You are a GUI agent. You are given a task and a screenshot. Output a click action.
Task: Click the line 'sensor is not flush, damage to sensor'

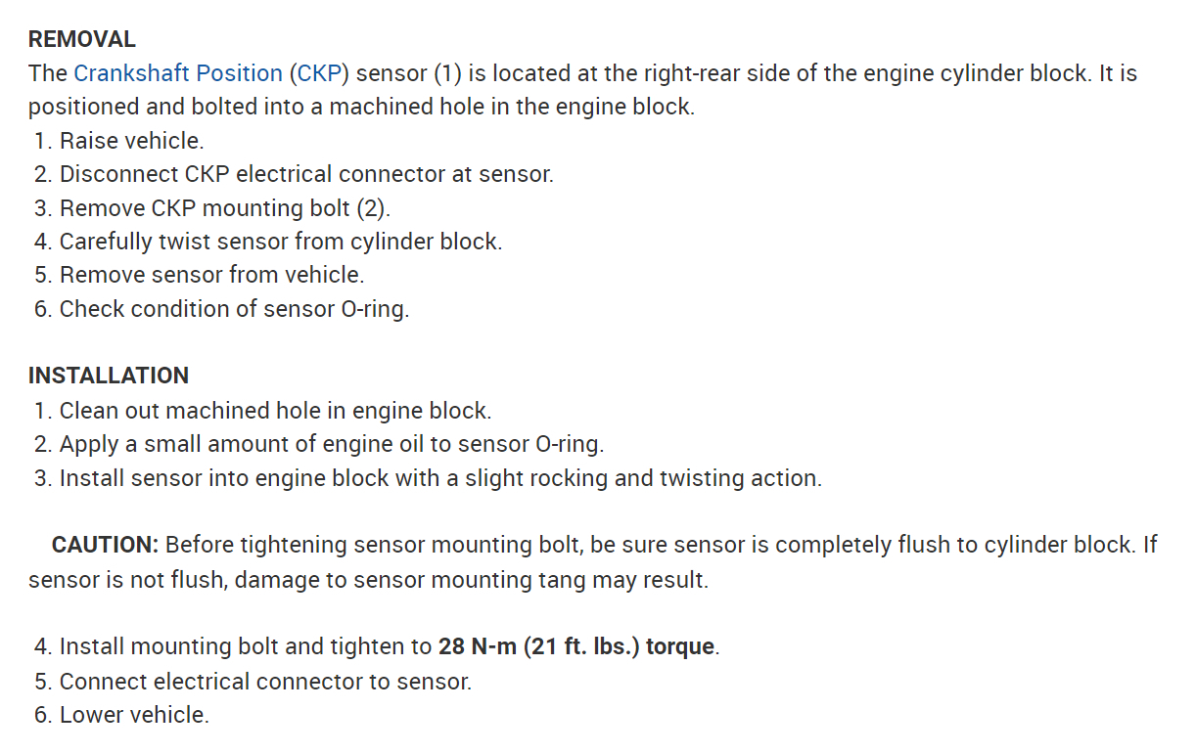click(367, 580)
